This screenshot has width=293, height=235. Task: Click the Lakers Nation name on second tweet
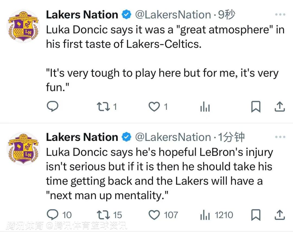click(82, 137)
